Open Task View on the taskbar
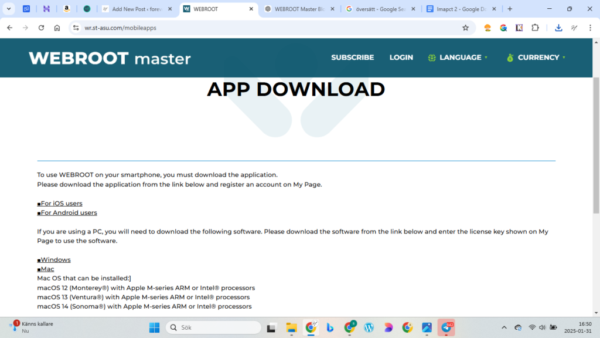The height and width of the screenshot is (338, 600). (271, 327)
